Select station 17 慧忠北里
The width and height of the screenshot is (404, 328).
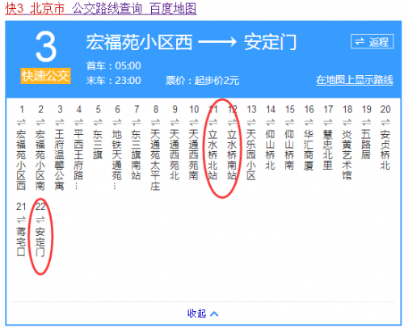[328, 149]
